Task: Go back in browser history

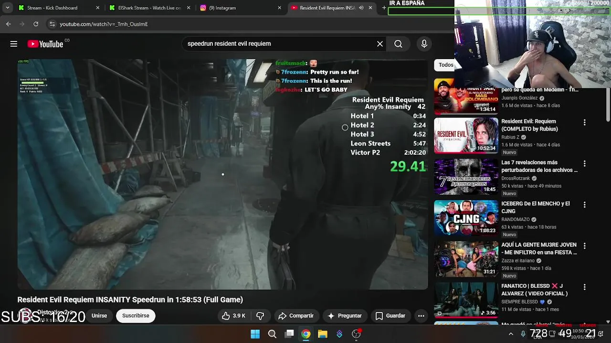Action: pos(9,24)
